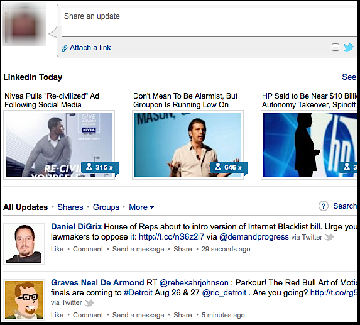Switch to the Groups updates tab
Image resolution: width=360 pixels, height=325 pixels.
[x=106, y=207]
